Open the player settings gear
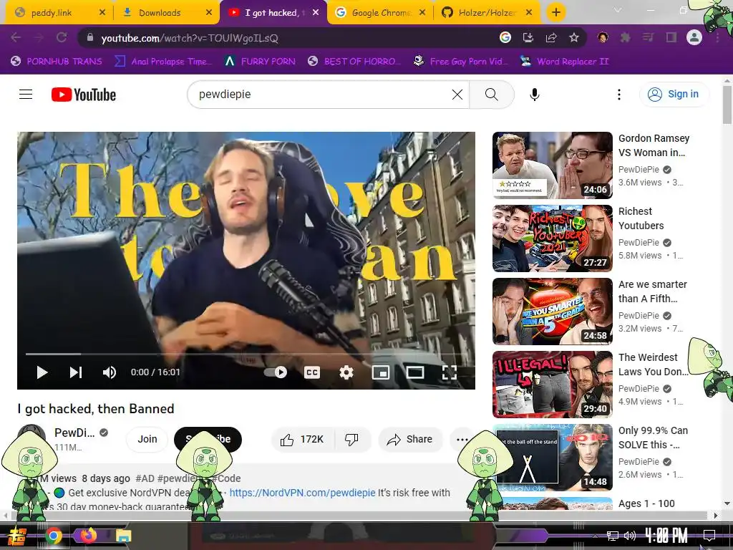The width and height of the screenshot is (733, 550). 346,372
